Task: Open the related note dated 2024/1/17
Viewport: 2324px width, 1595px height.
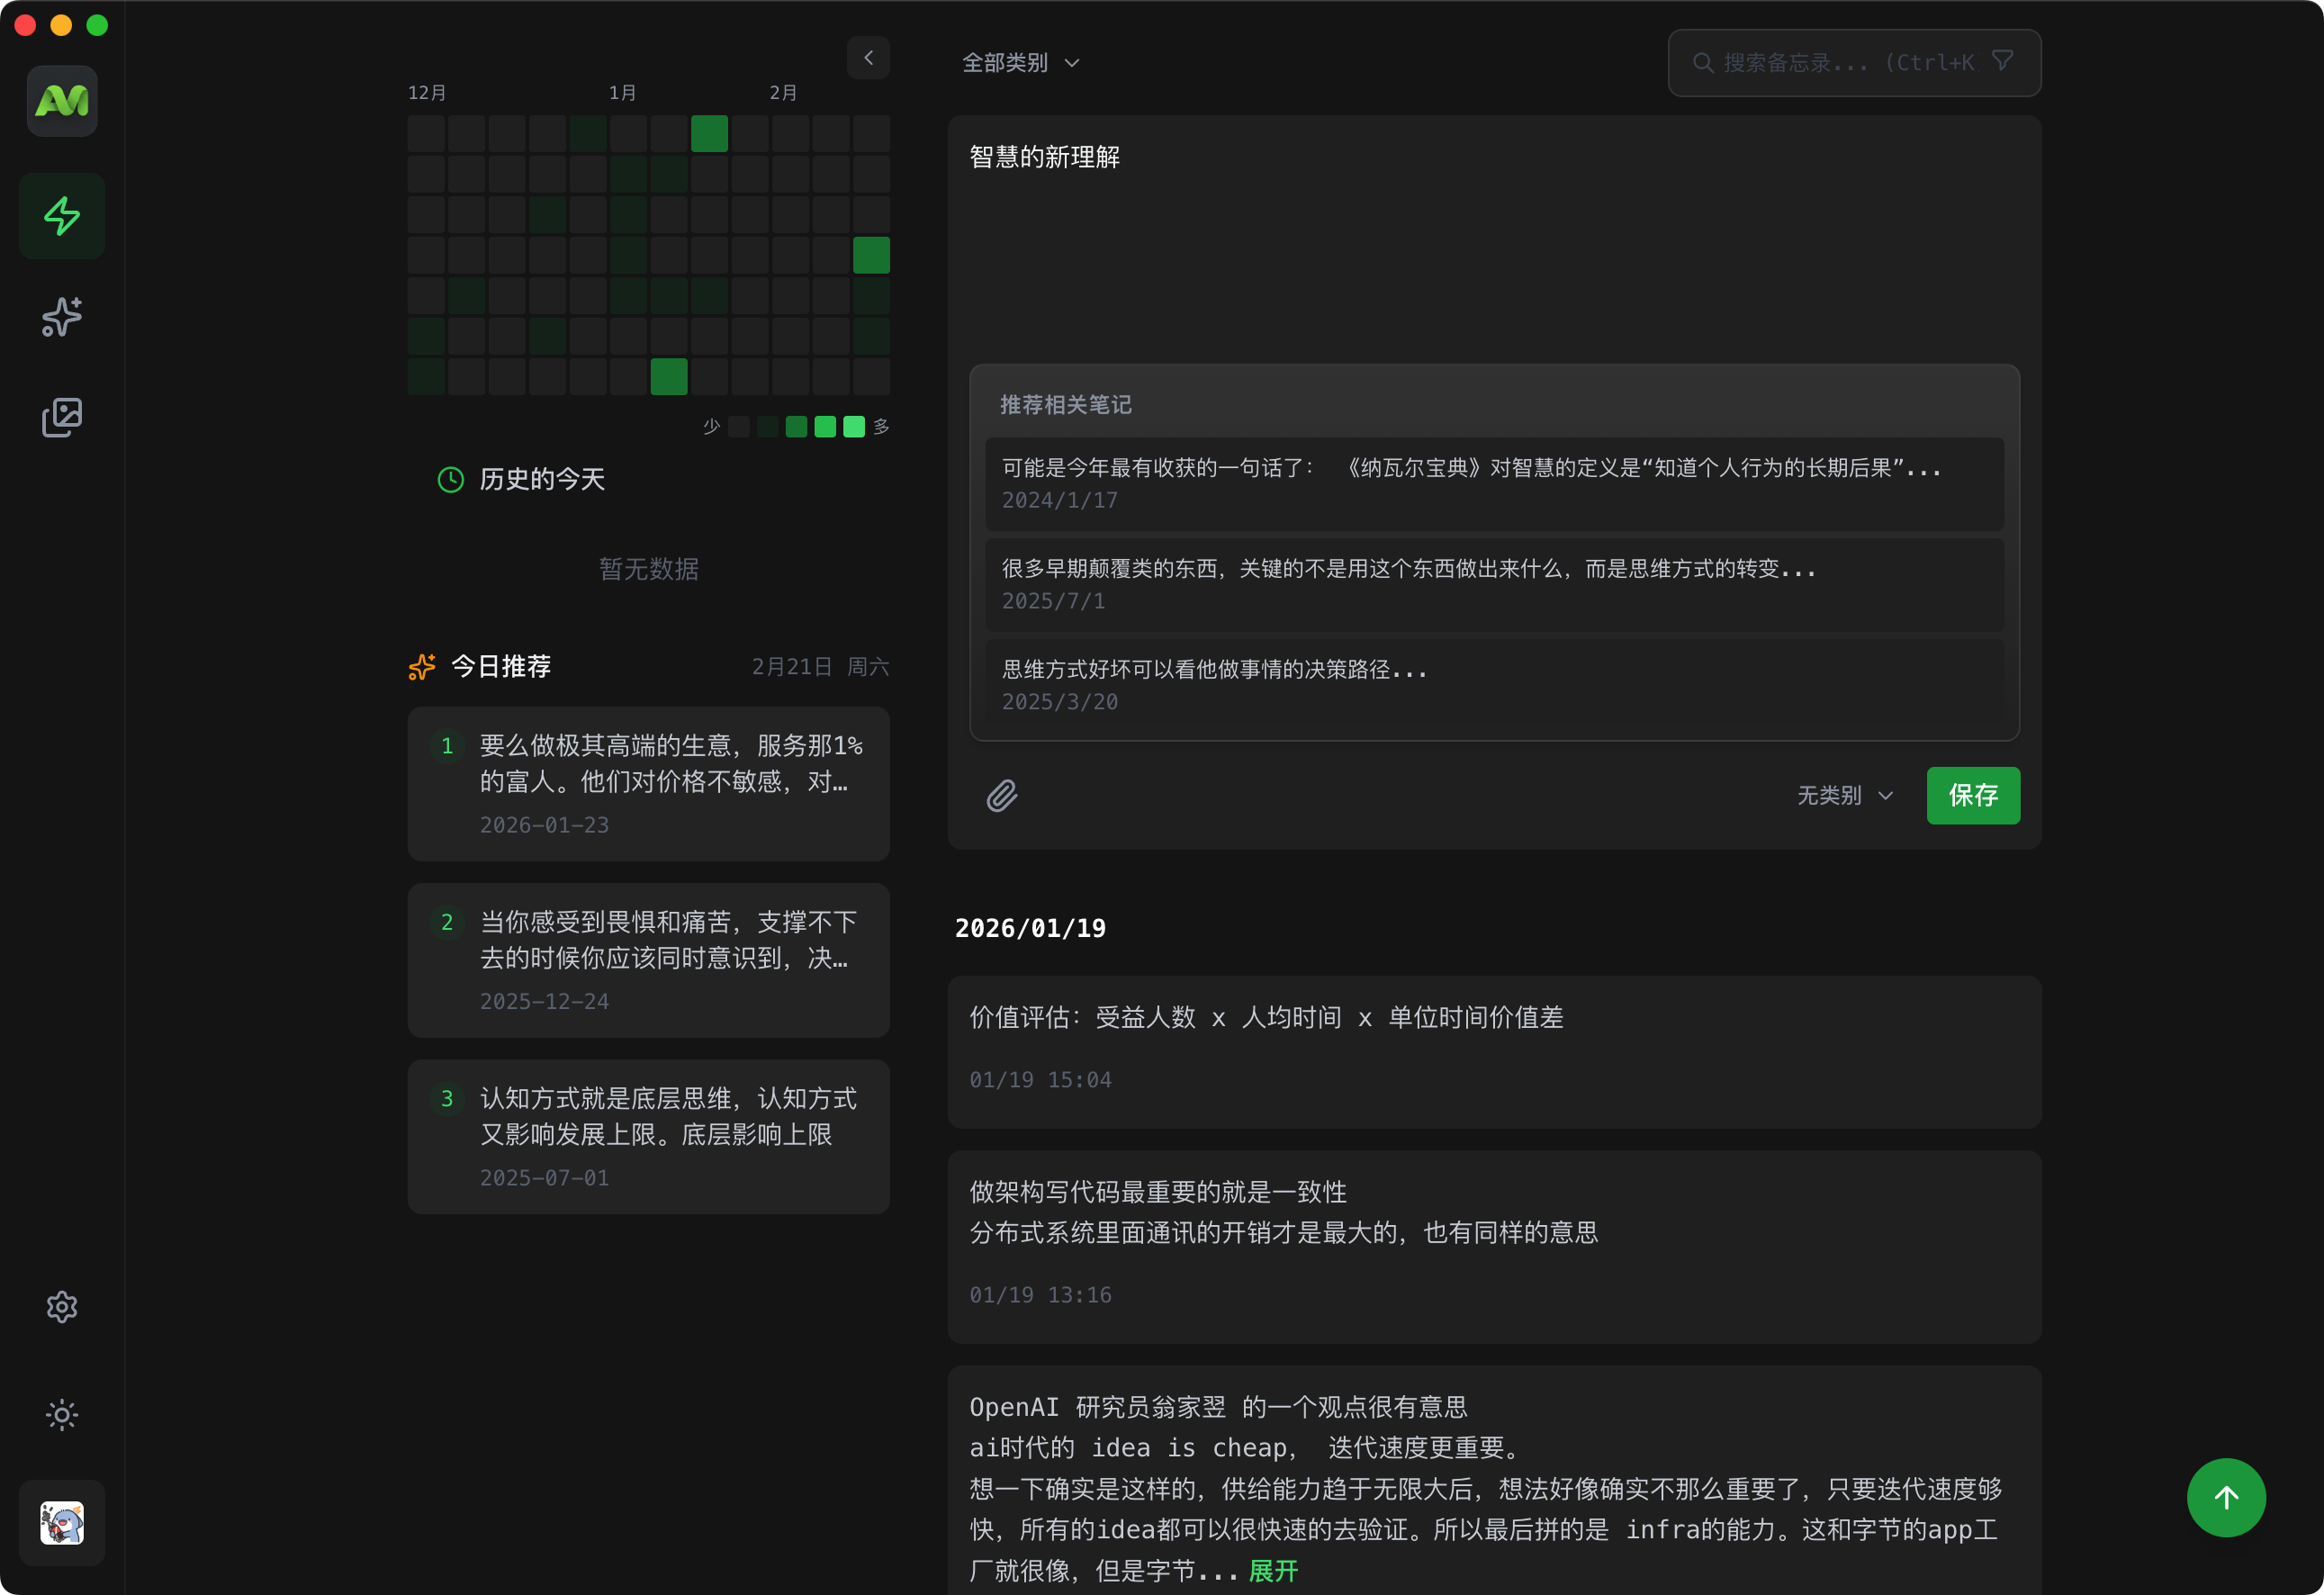Action: [1493, 484]
